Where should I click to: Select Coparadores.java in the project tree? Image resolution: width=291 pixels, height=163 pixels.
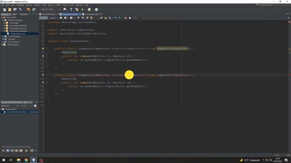[18, 34]
